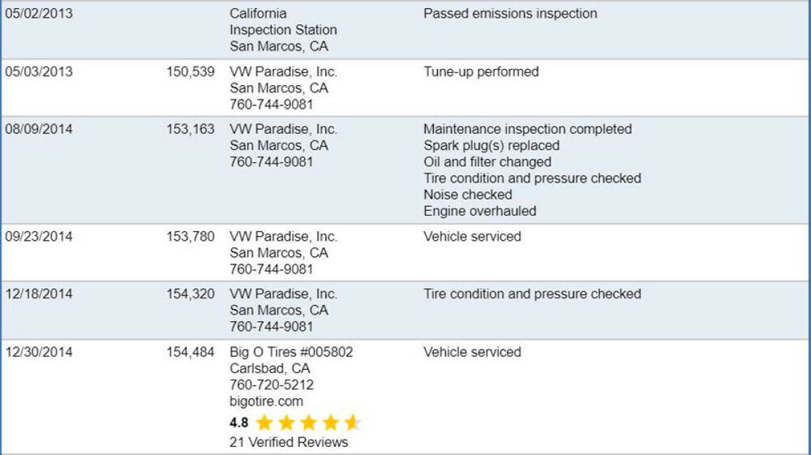This screenshot has height=455, width=811.
Task: Click the 4.8 rating score
Action: tap(239, 423)
